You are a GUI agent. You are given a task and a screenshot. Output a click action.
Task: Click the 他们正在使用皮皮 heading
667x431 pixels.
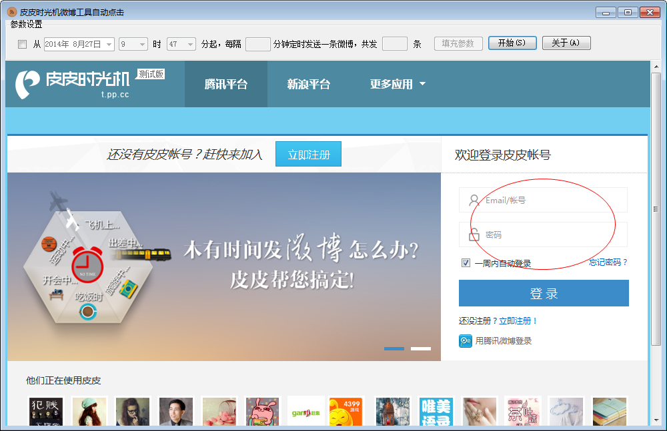pos(63,380)
